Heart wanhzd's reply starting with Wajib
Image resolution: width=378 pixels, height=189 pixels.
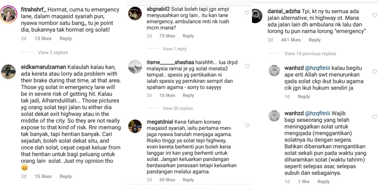click(374, 117)
